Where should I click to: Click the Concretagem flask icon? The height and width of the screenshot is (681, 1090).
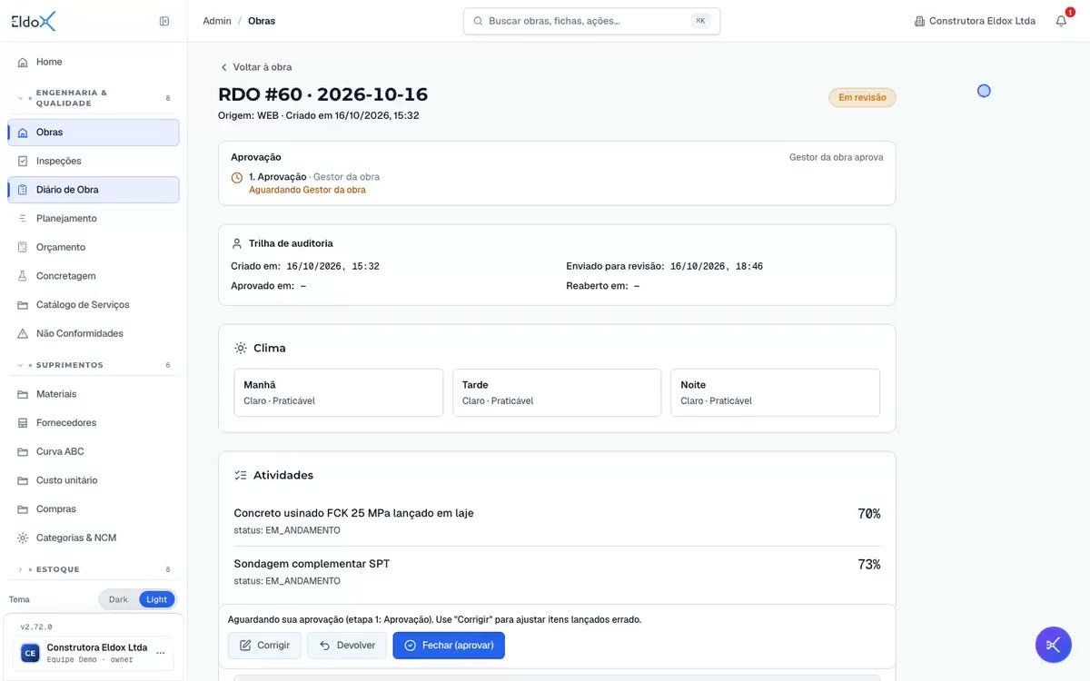point(23,276)
